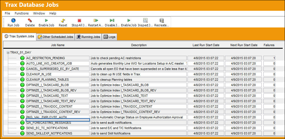Screen dimensions: 285x139
Task: Select the CLEANUP_IN_USE job name
Action: (x=58, y=74)
